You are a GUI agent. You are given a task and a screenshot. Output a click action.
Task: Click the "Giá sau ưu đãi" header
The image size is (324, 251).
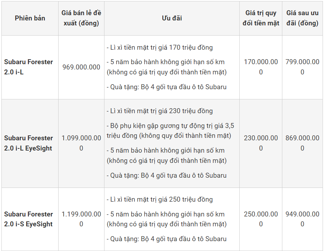tap(302, 18)
